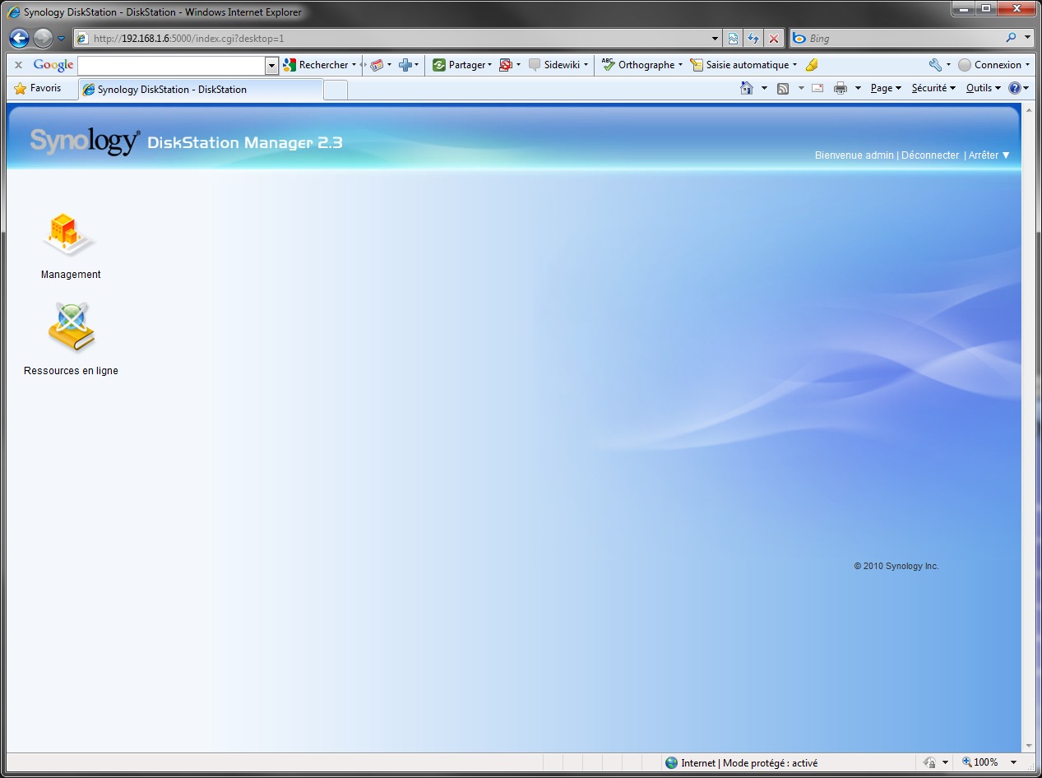Click the Home page icon
The height and width of the screenshot is (778, 1042).
pos(747,88)
